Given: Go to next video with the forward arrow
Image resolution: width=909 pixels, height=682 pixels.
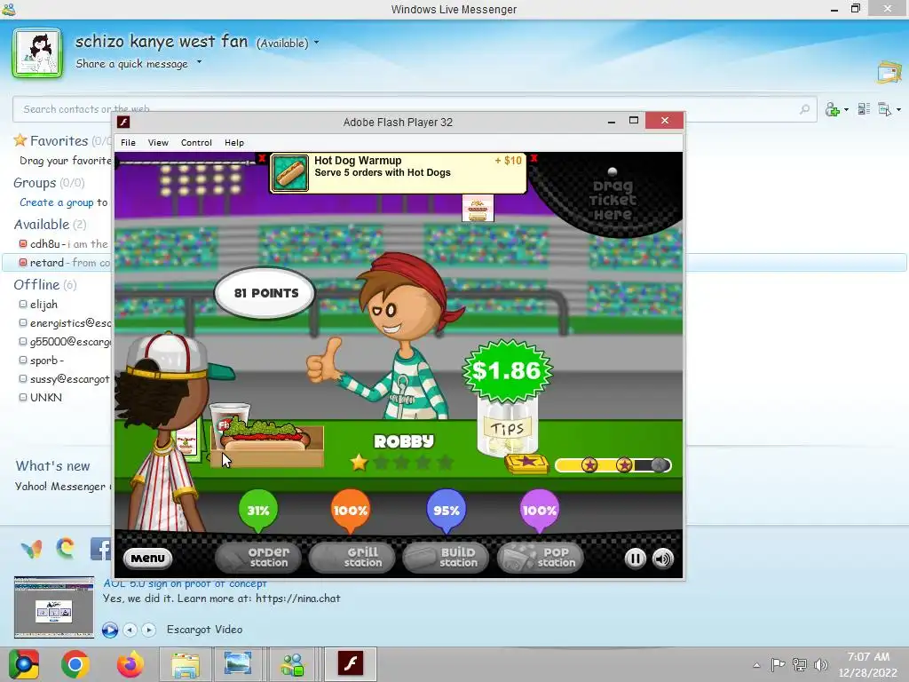Looking at the screenshot, I should [x=149, y=630].
